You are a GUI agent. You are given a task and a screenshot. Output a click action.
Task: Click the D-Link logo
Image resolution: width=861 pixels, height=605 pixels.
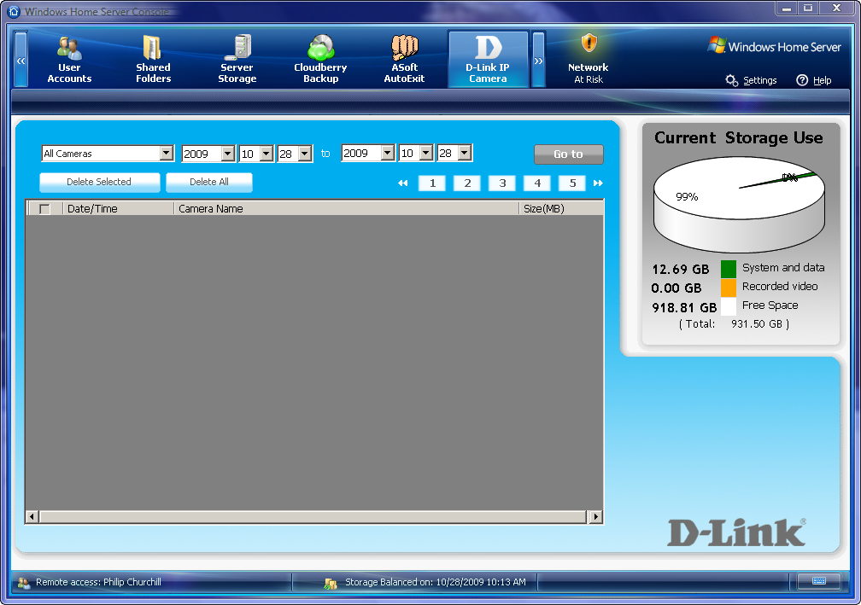pyautogui.click(x=736, y=532)
